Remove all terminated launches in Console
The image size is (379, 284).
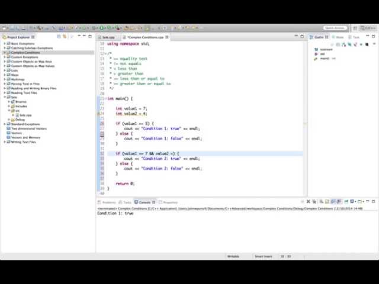click(314, 201)
